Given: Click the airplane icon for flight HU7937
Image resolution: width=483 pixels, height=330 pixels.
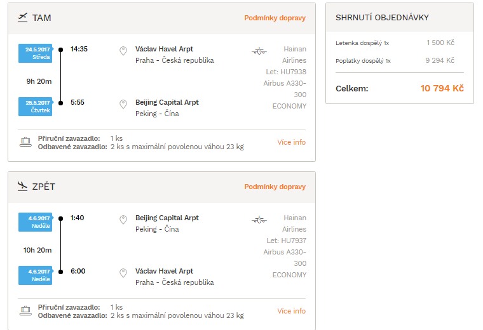Looking at the screenshot, I should (x=259, y=220).
